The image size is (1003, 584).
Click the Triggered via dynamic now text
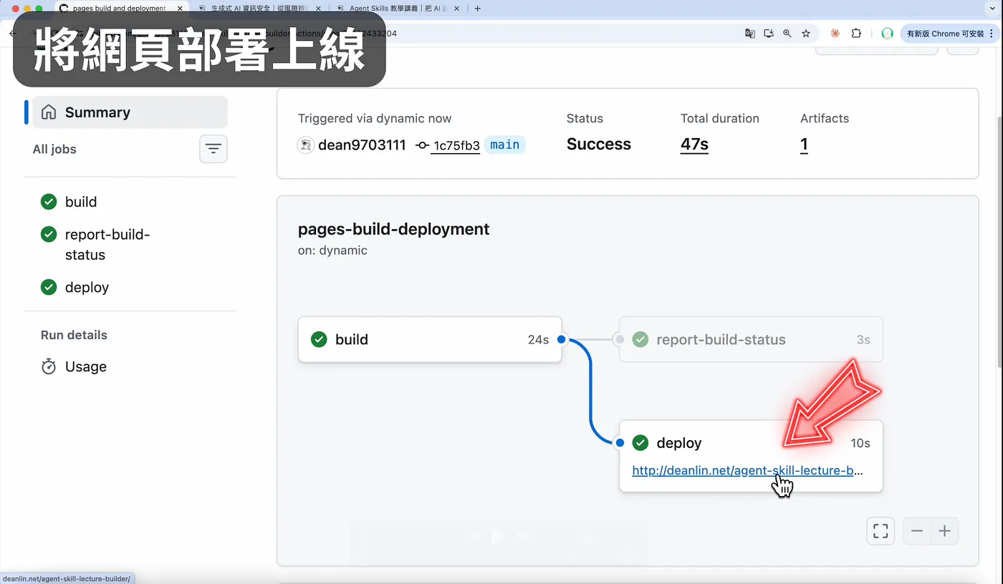pos(375,119)
